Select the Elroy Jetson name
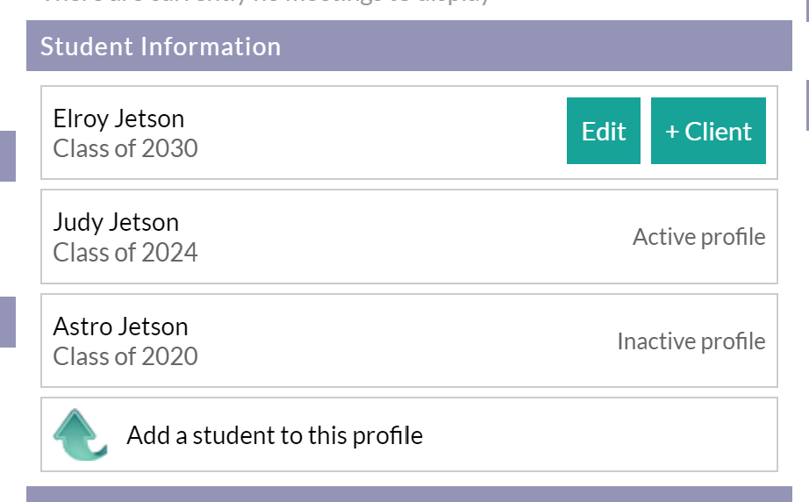Viewport: 809px width, 502px height. pos(118,118)
